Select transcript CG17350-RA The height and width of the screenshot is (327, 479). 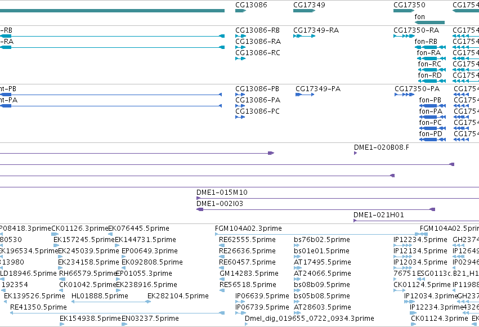click(x=416, y=30)
